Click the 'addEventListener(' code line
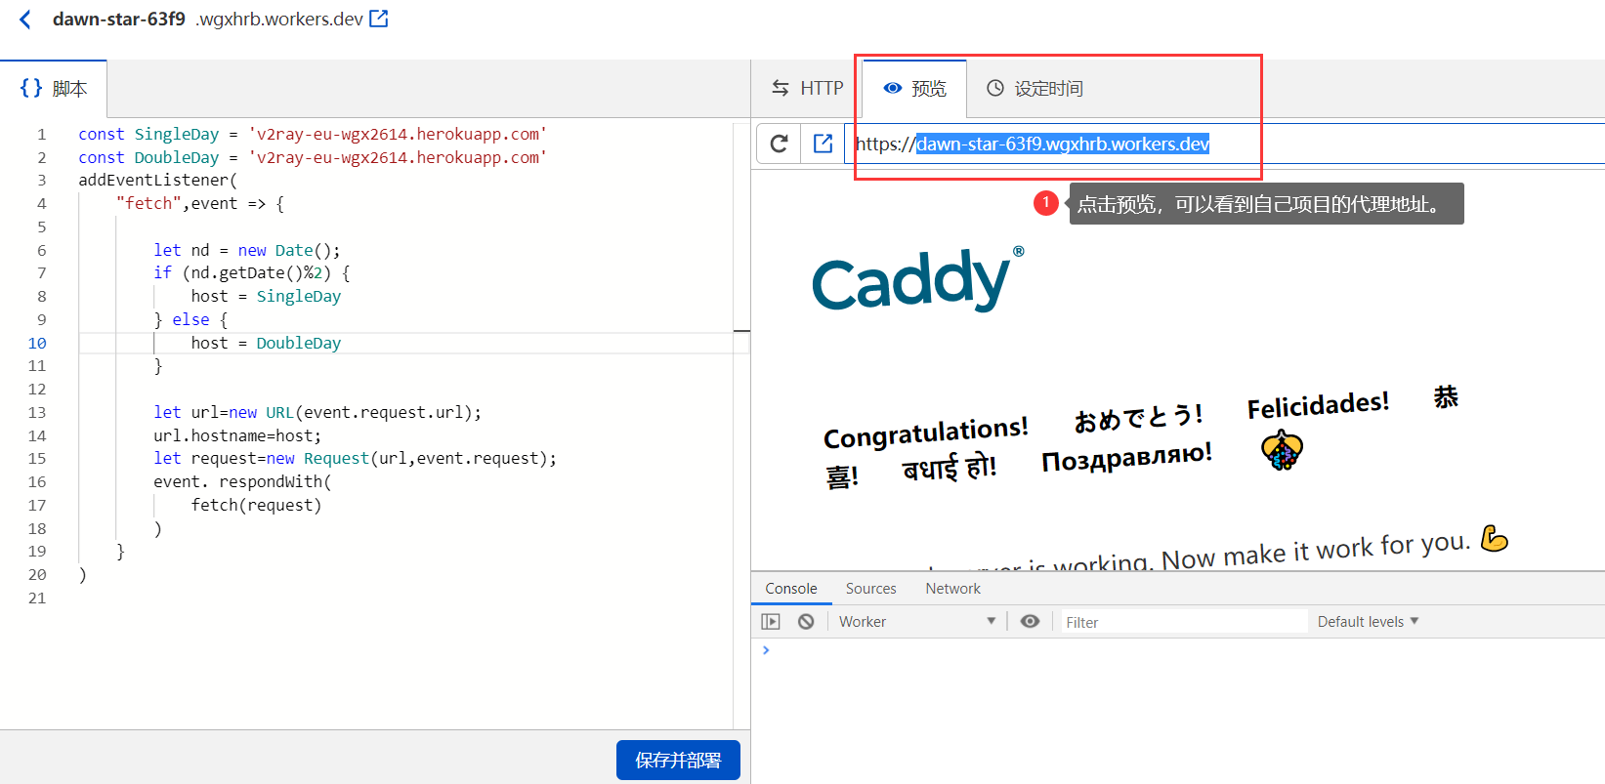The image size is (1605, 784). (158, 180)
